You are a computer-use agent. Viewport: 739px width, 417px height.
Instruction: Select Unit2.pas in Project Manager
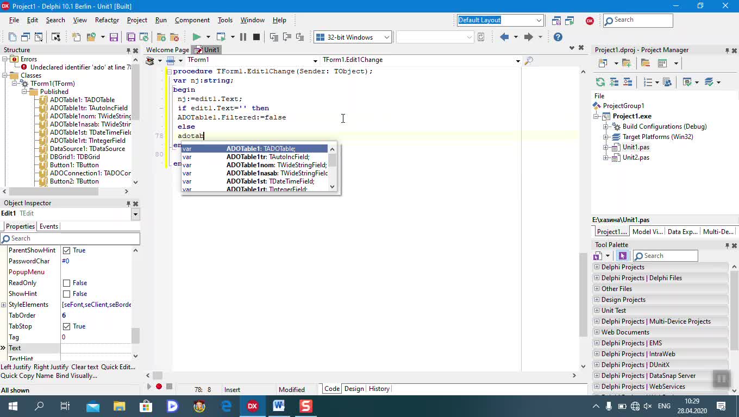point(636,157)
